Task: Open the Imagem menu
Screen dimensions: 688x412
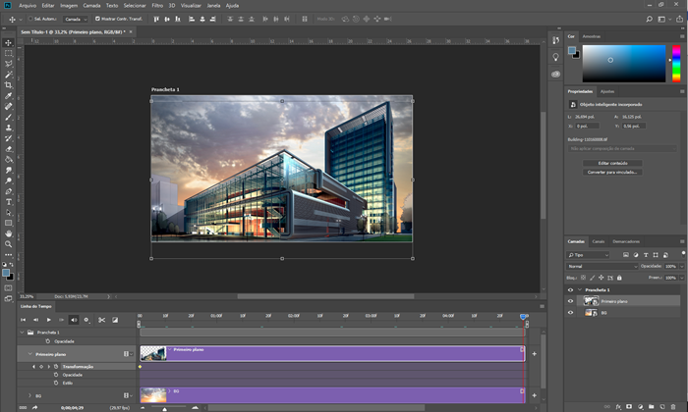Action: click(69, 5)
